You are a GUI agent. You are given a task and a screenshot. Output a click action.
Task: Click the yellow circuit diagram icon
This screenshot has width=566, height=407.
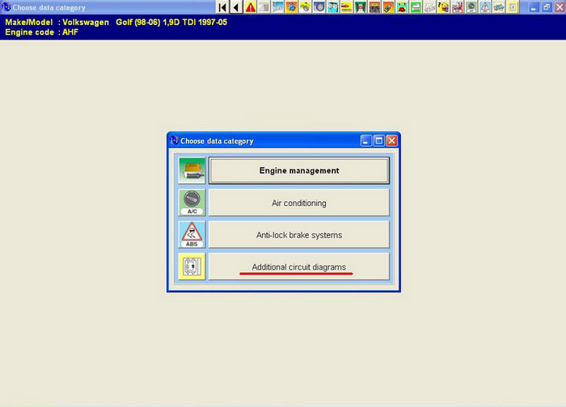192,266
